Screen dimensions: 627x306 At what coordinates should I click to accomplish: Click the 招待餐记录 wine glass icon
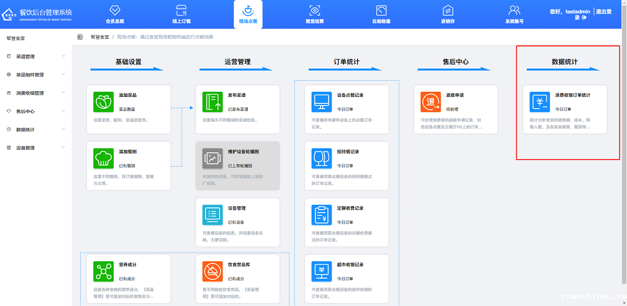(x=322, y=158)
